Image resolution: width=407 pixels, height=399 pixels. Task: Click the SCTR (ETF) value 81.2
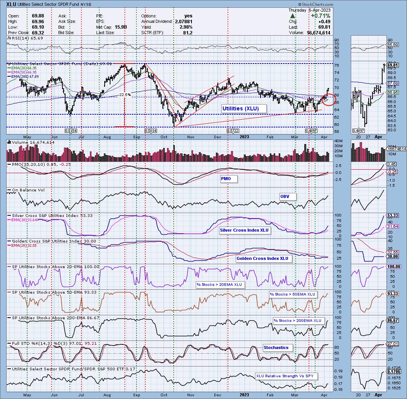click(188, 33)
